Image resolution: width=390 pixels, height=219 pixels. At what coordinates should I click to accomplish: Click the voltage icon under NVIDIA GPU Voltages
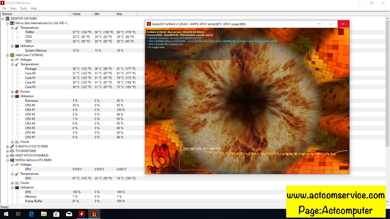tap(17, 165)
